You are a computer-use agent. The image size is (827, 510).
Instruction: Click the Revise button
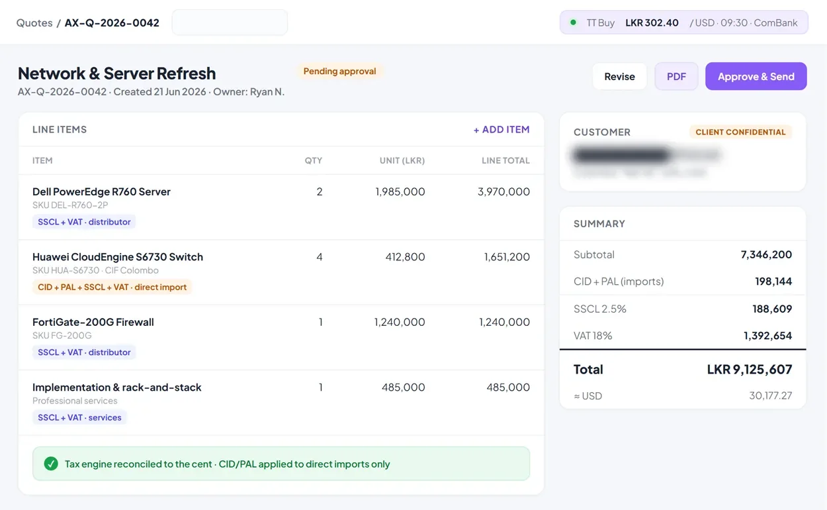tap(619, 76)
